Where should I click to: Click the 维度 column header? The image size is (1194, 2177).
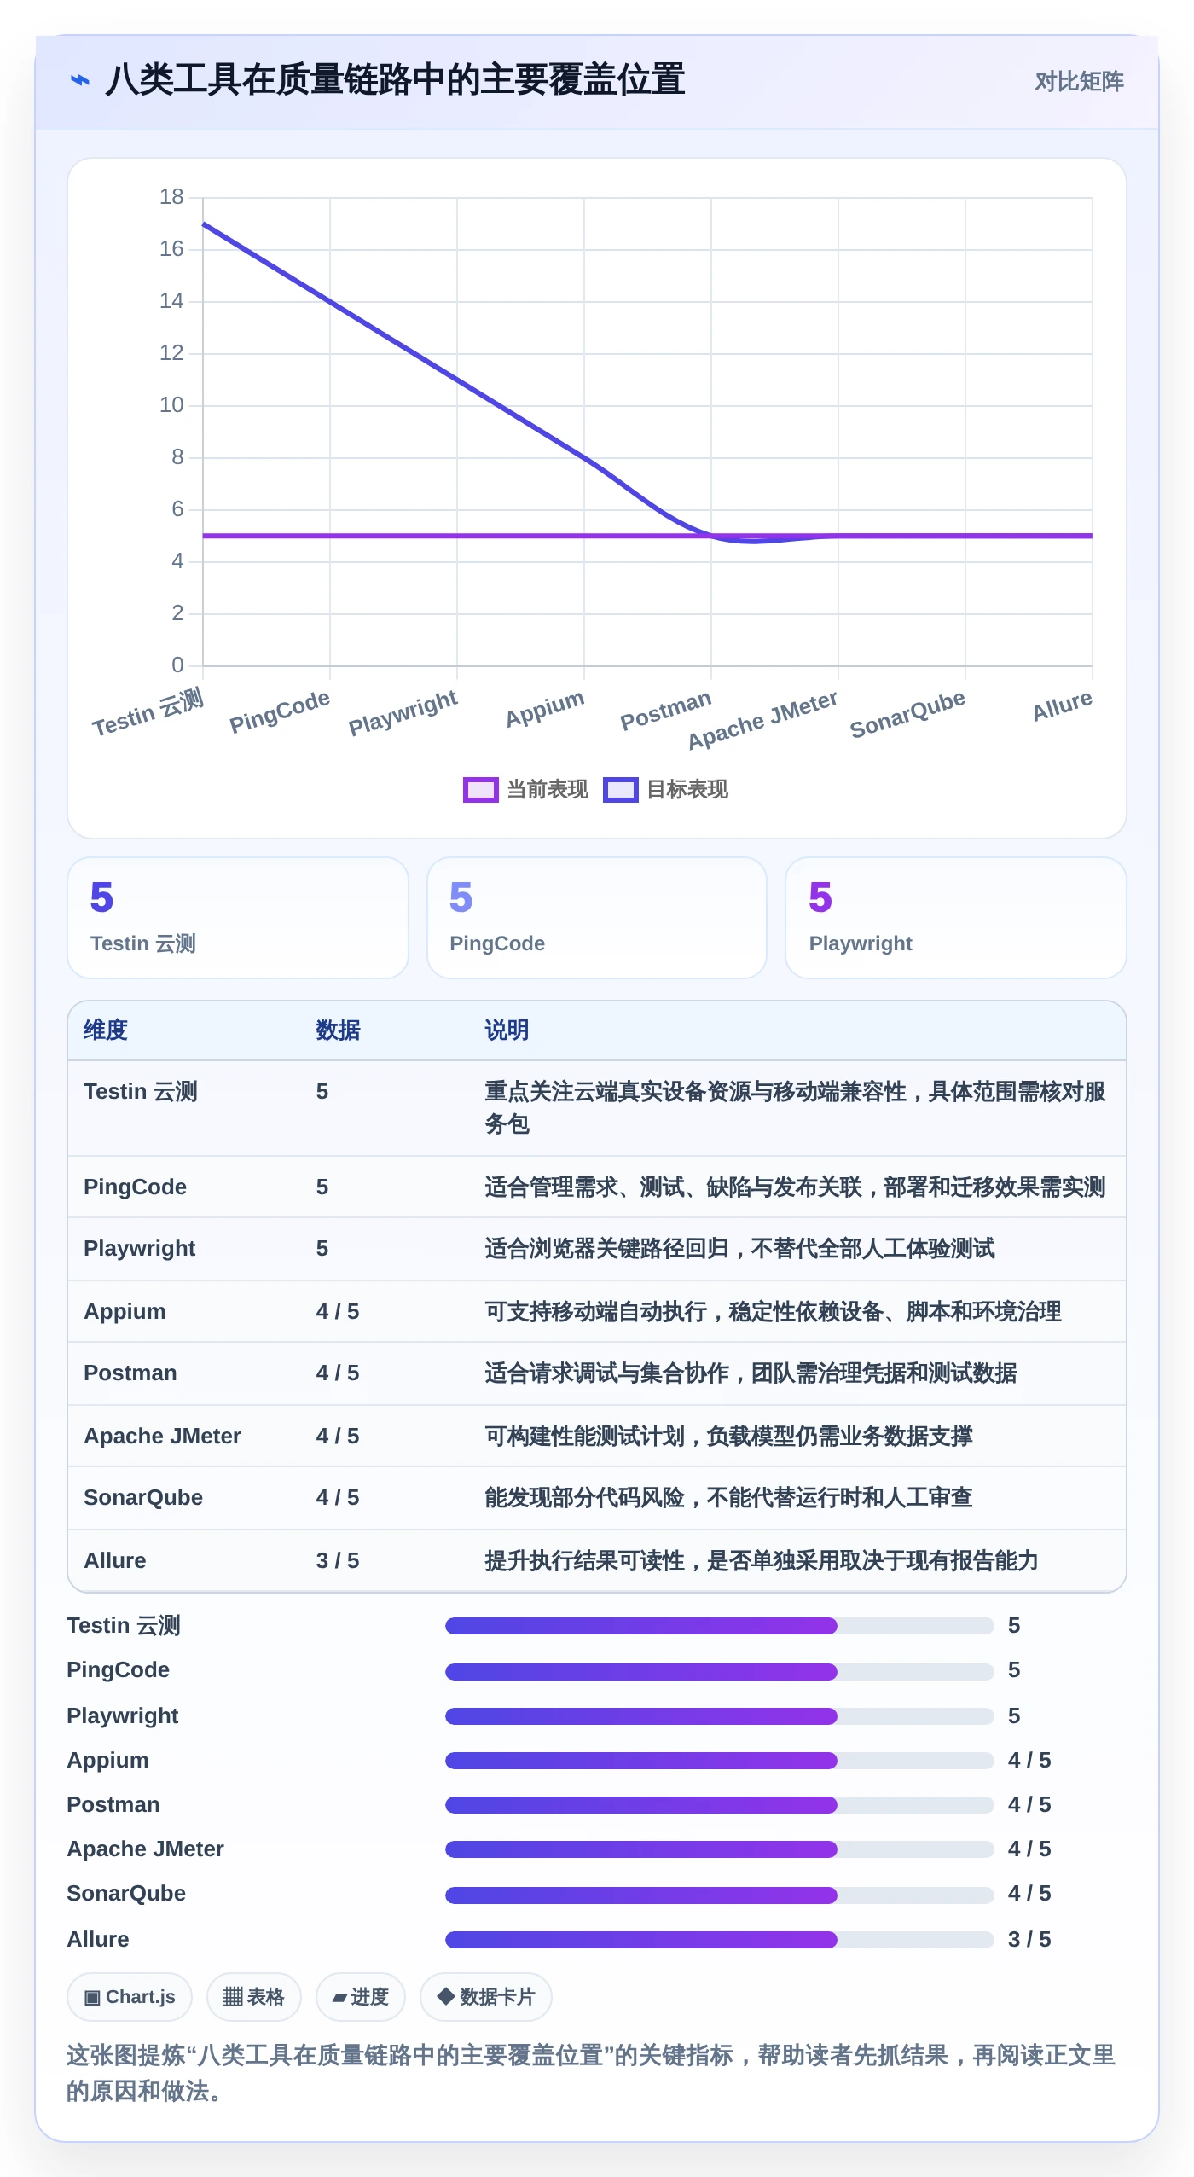106,1030
